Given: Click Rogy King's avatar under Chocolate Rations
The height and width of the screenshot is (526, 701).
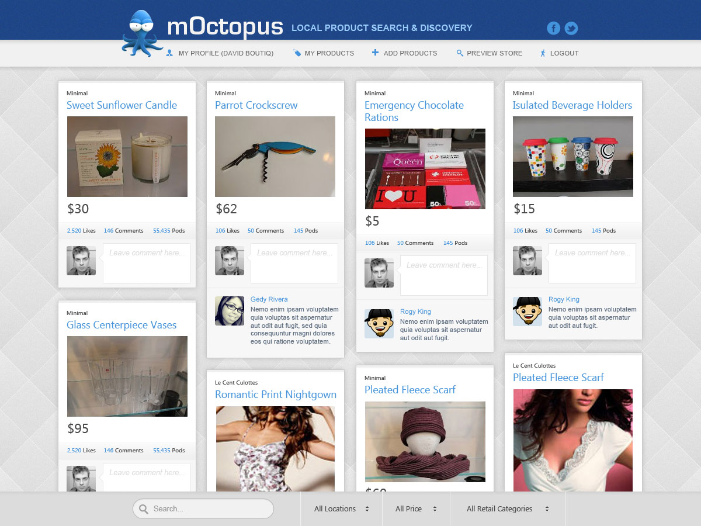Looking at the screenshot, I should pos(379,323).
